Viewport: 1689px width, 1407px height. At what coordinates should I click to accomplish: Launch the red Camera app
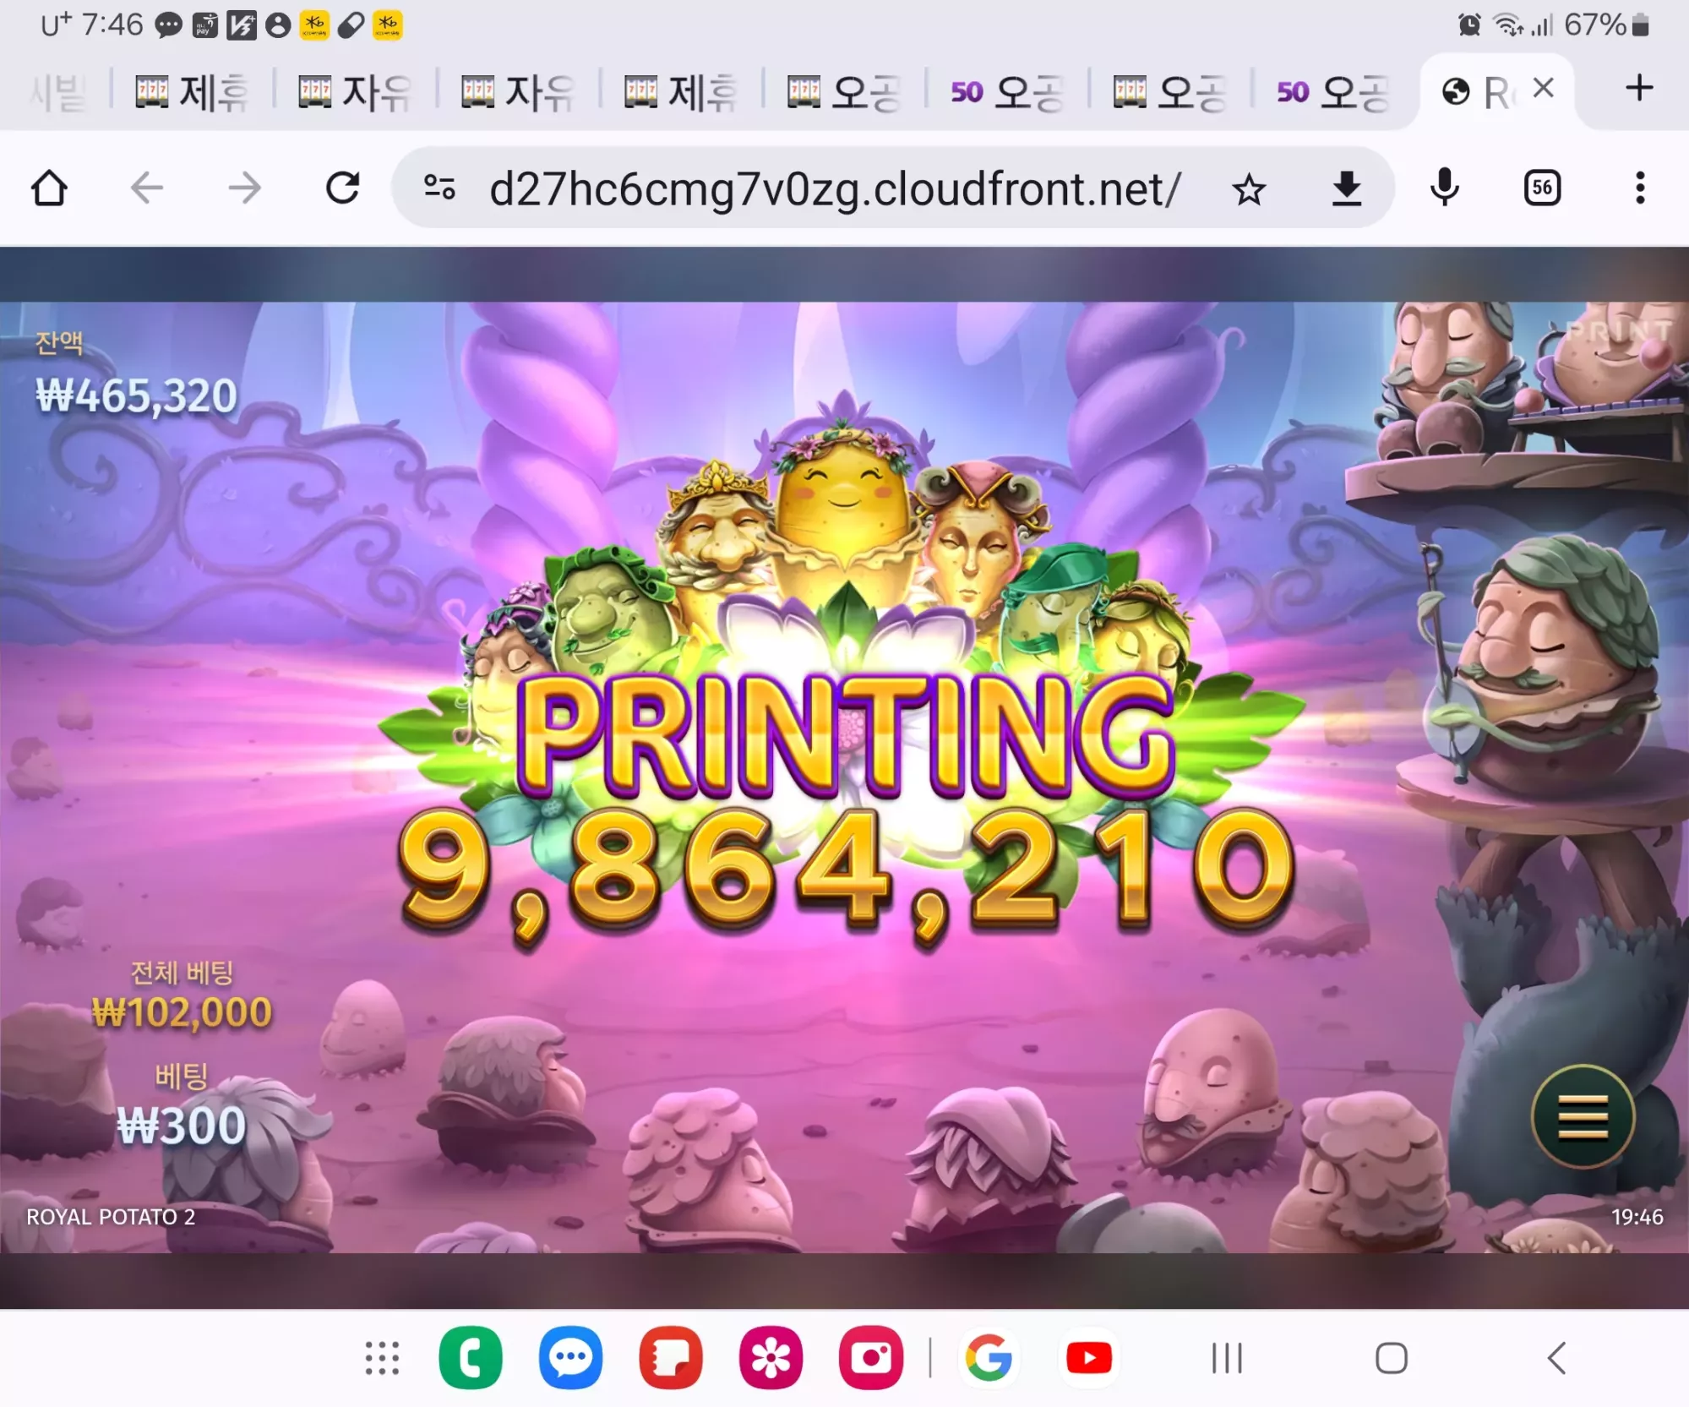click(x=871, y=1358)
